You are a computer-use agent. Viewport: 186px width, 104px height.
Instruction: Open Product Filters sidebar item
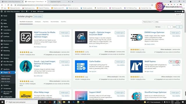coord(8,65)
